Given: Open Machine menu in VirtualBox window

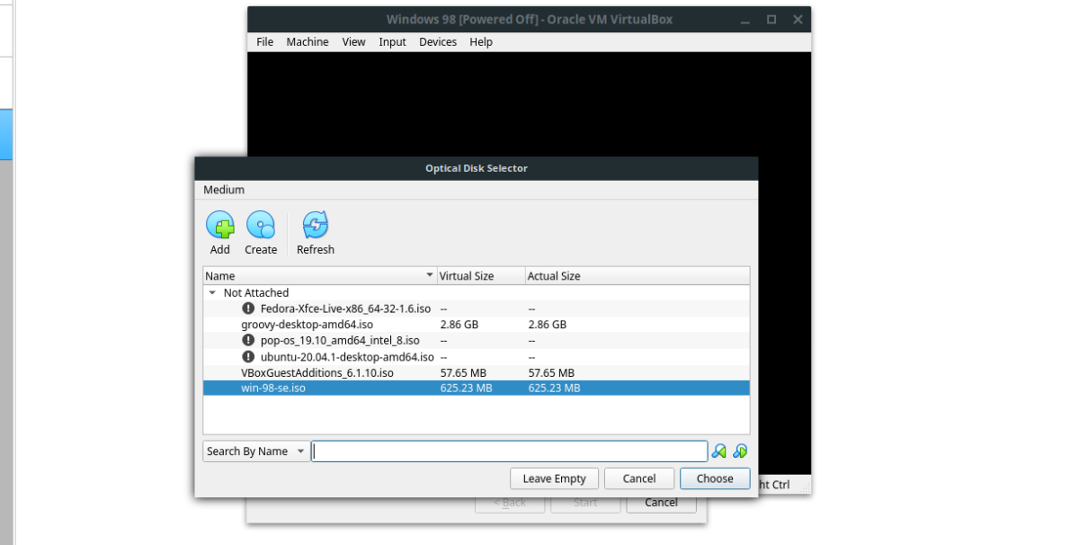Looking at the screenshot, I should click(308, 42).
